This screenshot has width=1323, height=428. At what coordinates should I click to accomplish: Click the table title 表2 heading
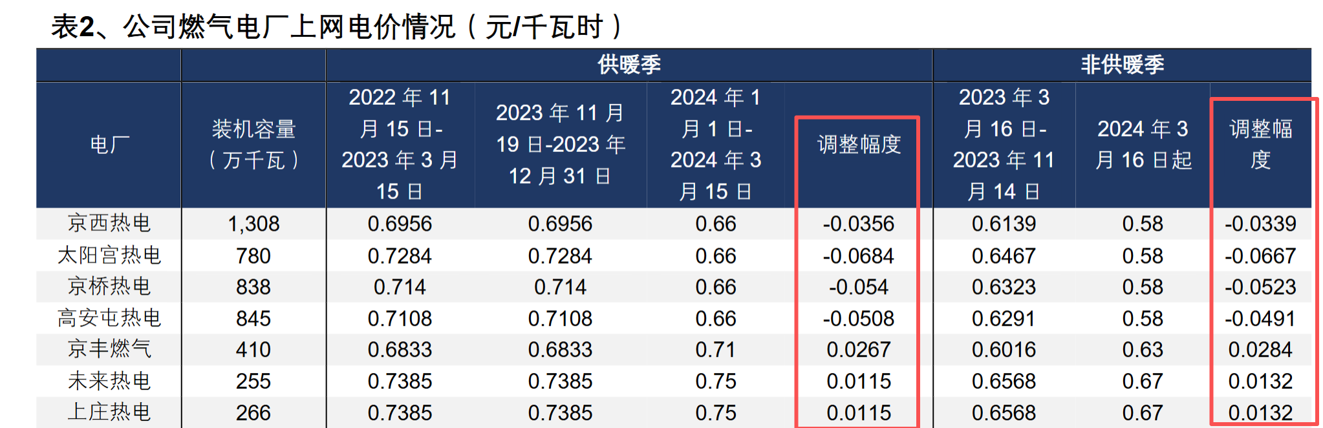pyautogui.click(x=338, y=27)
